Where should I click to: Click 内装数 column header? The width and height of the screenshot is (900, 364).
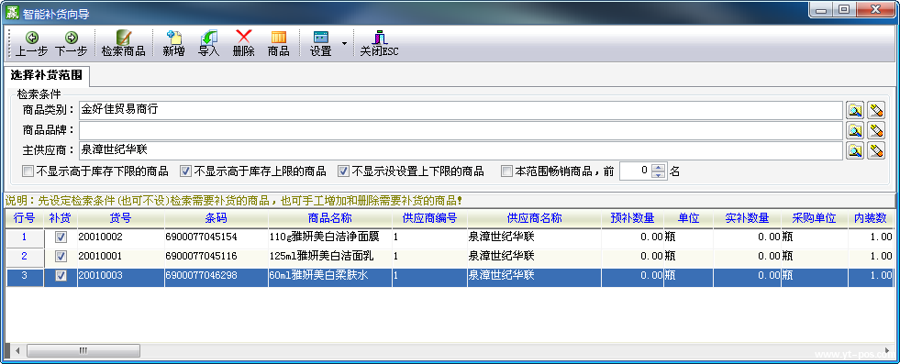tap(871, 218)
